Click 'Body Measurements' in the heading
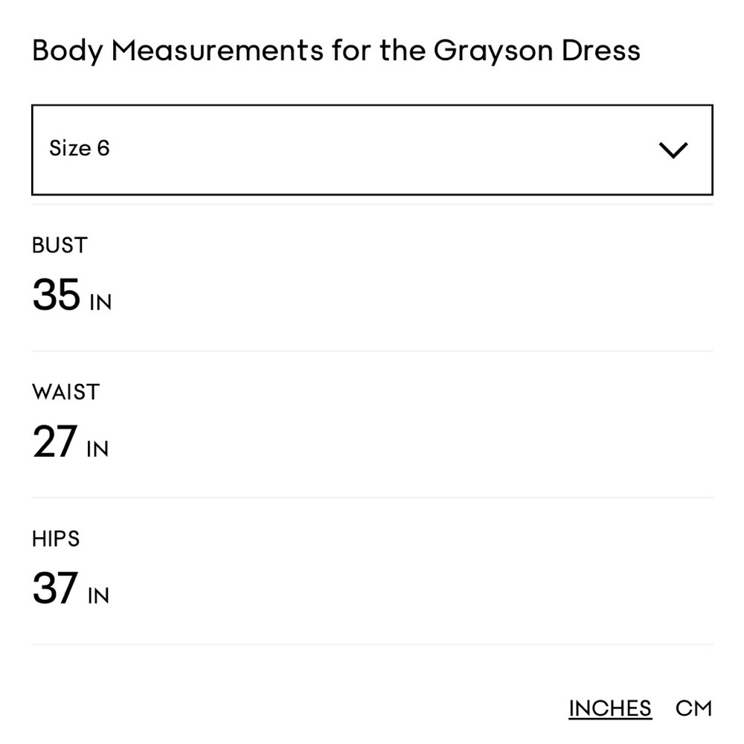Viewport: 744px width, 744px height. tap(178, 51)
